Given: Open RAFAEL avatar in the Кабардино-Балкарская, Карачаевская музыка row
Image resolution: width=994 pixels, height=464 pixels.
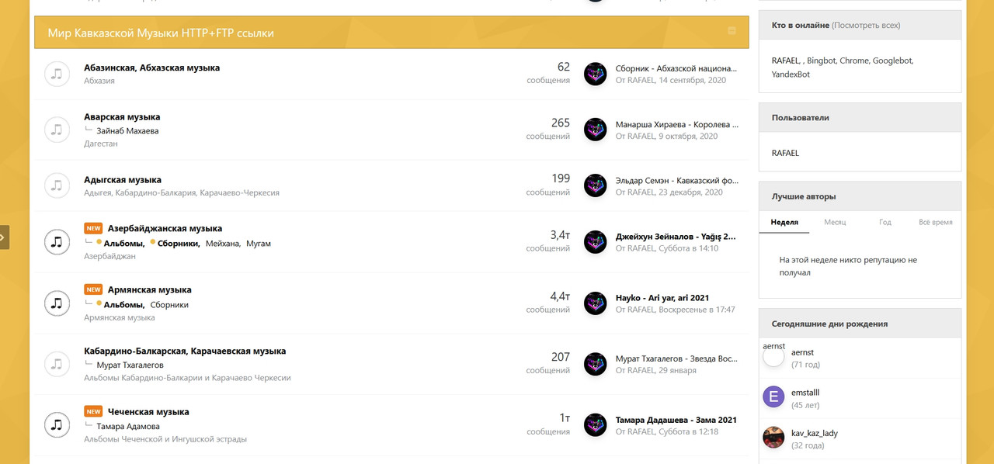Looking at the screenshot, I should pos(595,364).
